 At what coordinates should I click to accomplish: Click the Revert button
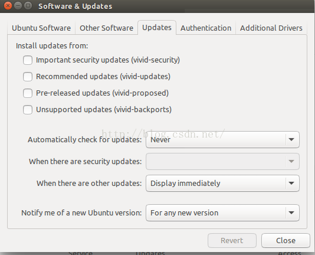(232, 240)
